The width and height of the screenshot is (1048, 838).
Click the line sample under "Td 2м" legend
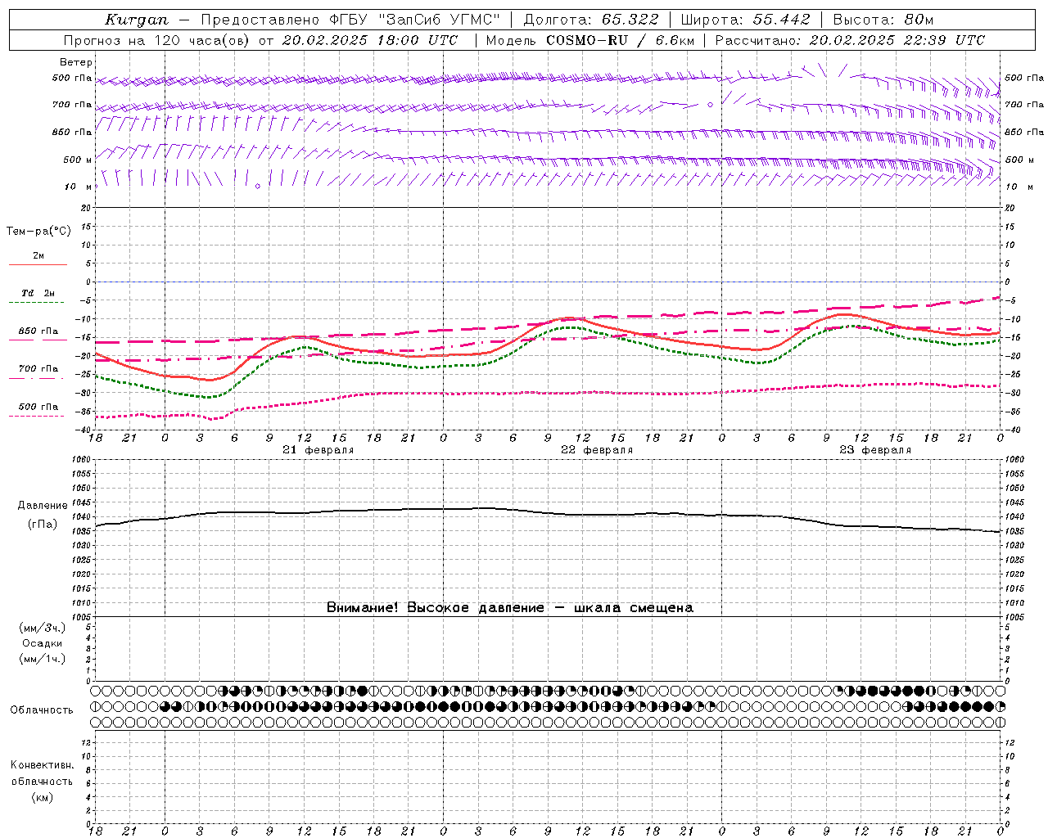38,303
